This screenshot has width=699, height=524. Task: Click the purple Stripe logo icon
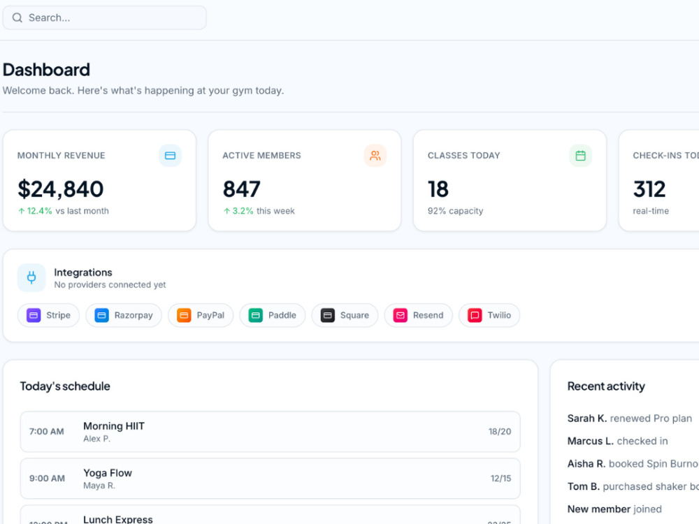(34, 315)
